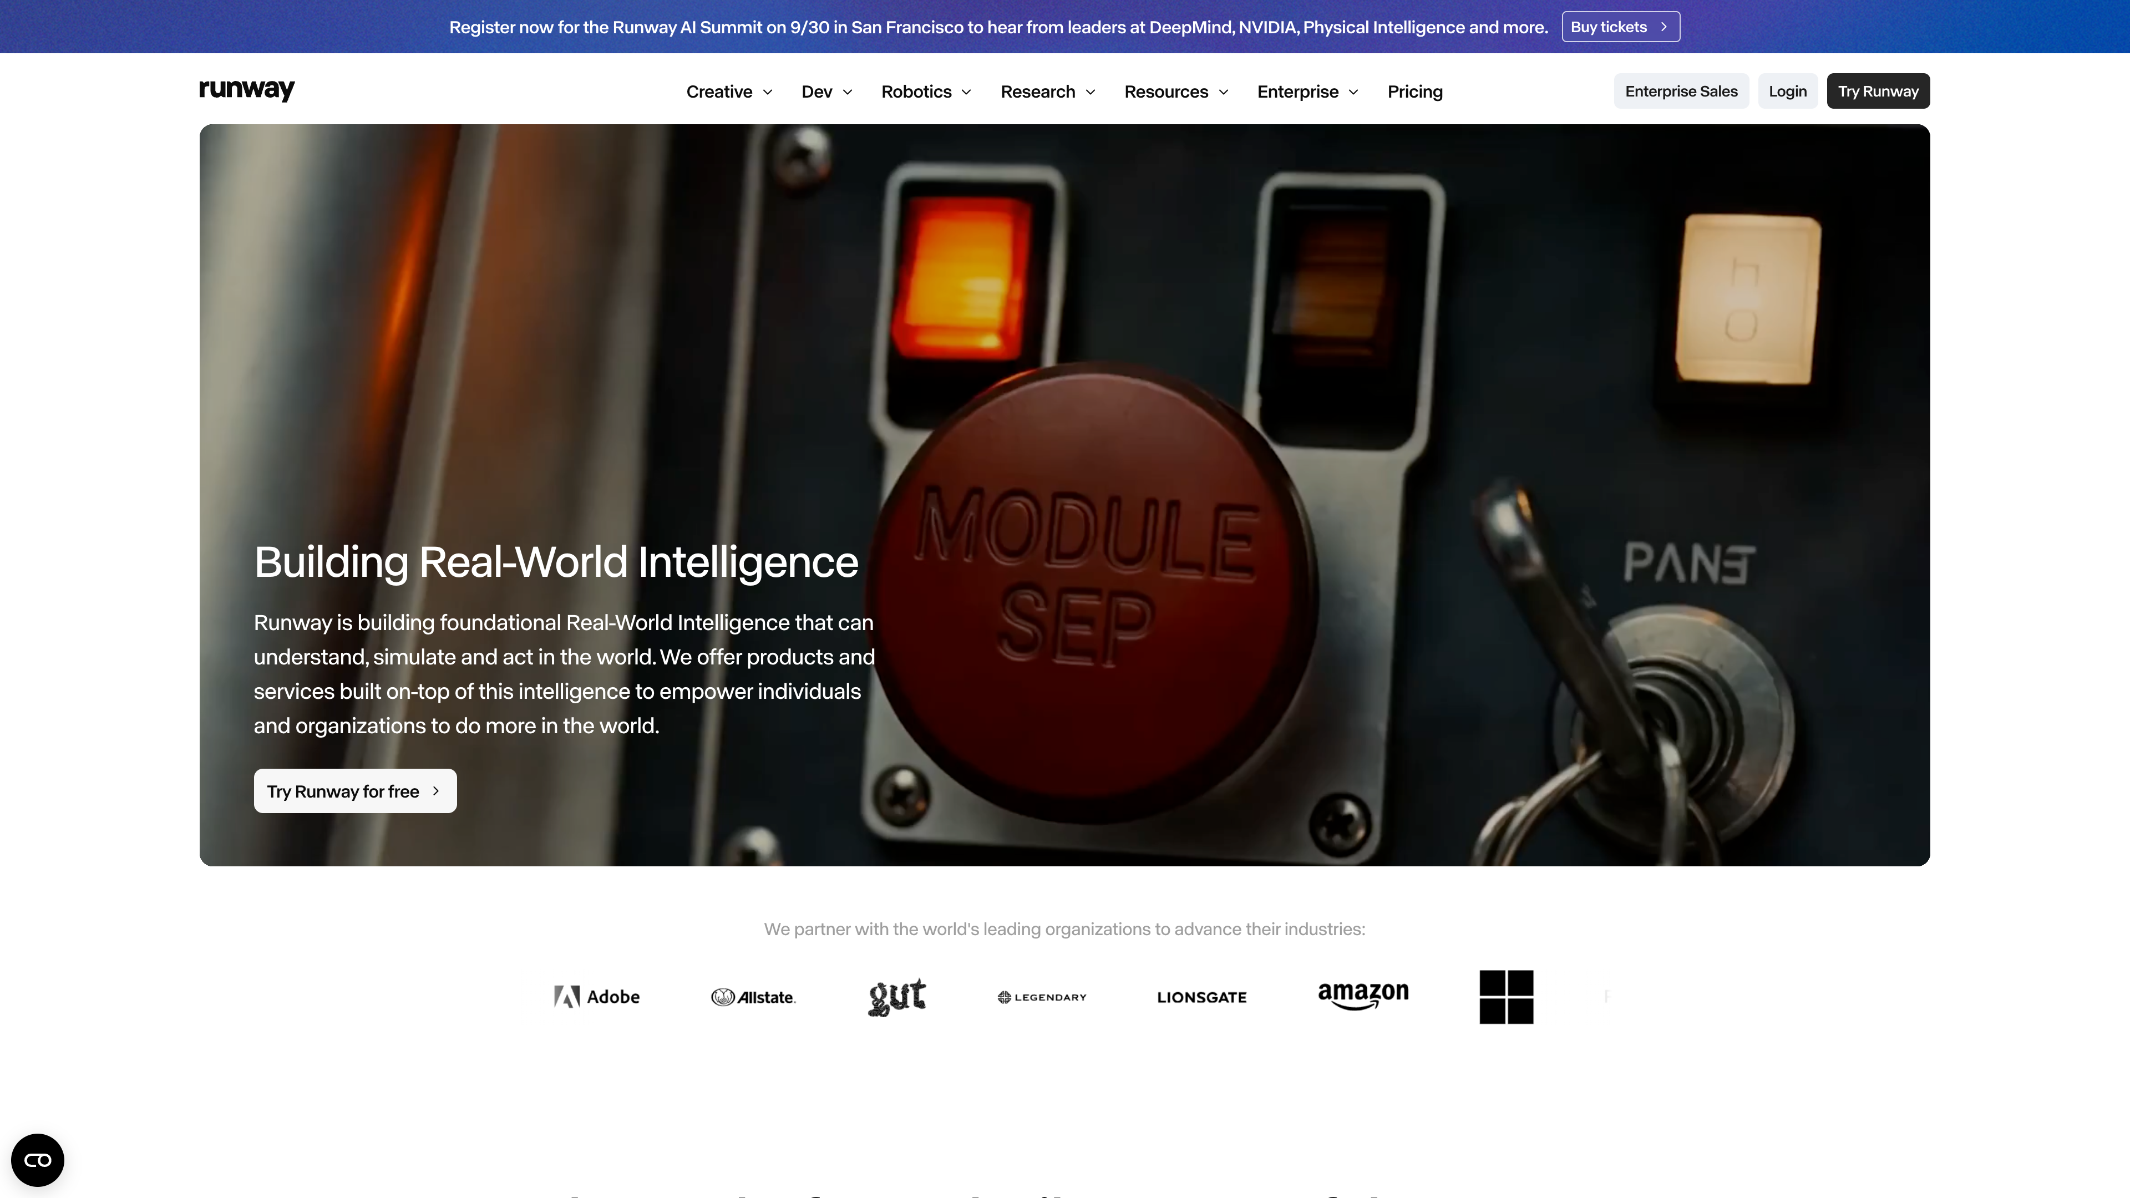
Task: Open the Resources menu
Action: [1176, 92]
